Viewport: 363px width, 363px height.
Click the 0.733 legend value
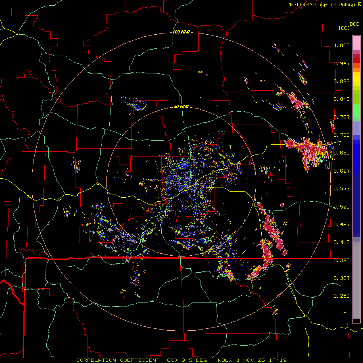pos(342,135)
